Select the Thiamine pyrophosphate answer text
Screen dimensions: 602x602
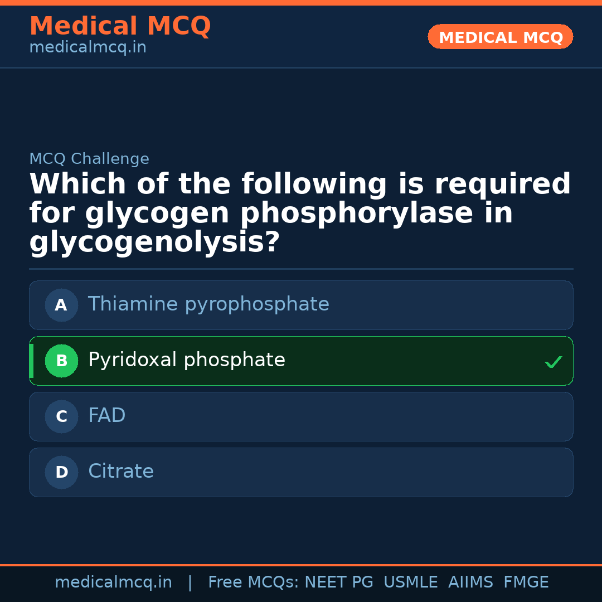(x=208, y=304)
